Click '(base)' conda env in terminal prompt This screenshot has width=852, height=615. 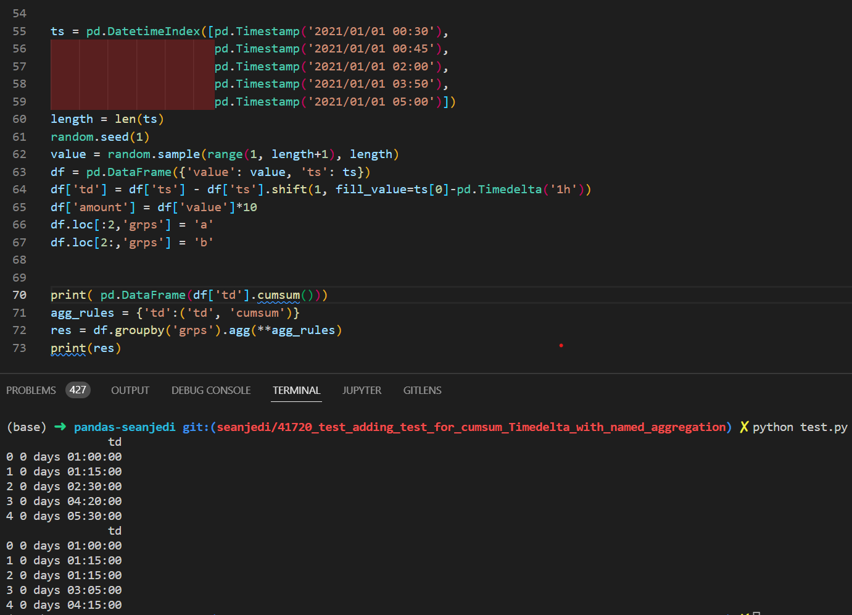point(27,427)
